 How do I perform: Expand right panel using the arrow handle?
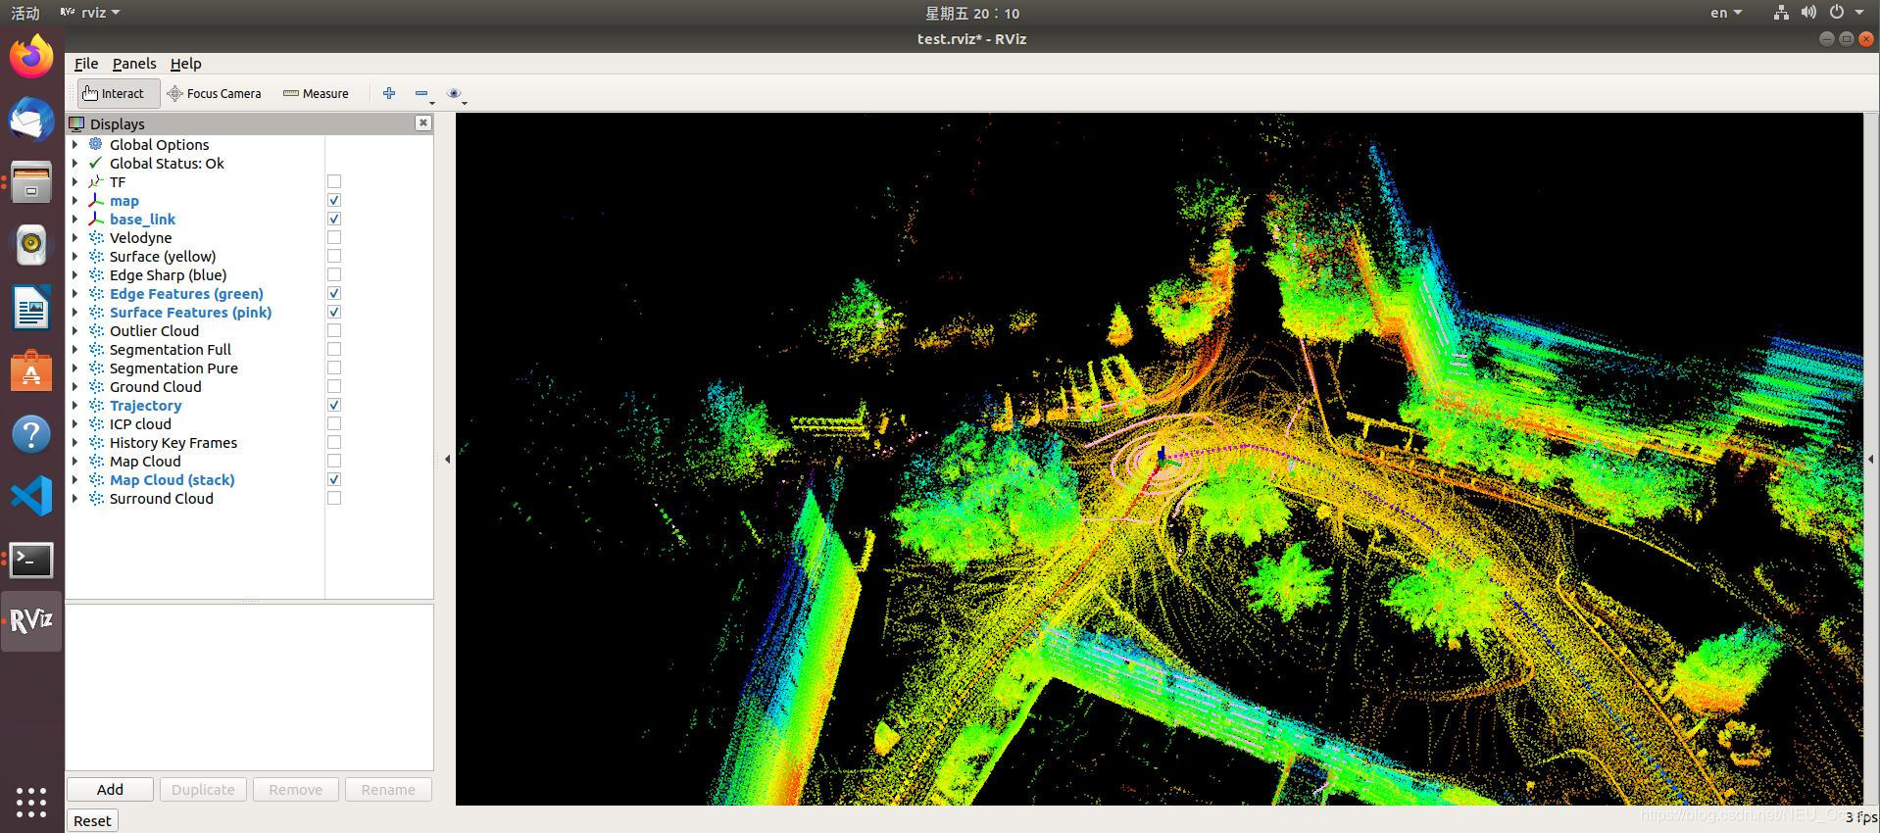(x=1871, y=459)
